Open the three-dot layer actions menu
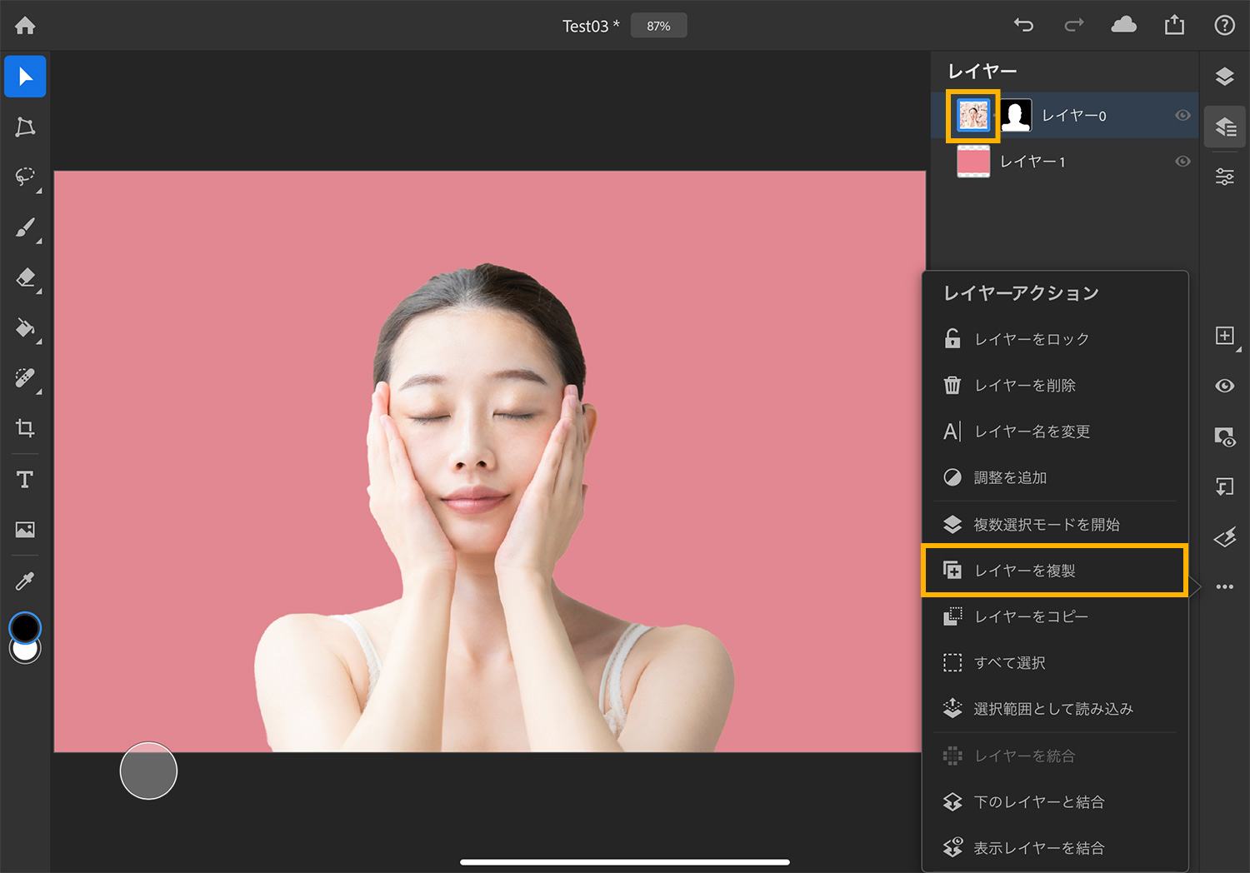 click(x=1224, y=586)
